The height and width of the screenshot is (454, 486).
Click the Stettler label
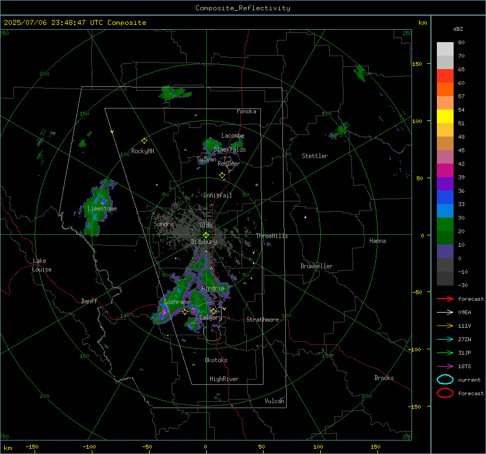pyautogui.click(x=315, y=156)
